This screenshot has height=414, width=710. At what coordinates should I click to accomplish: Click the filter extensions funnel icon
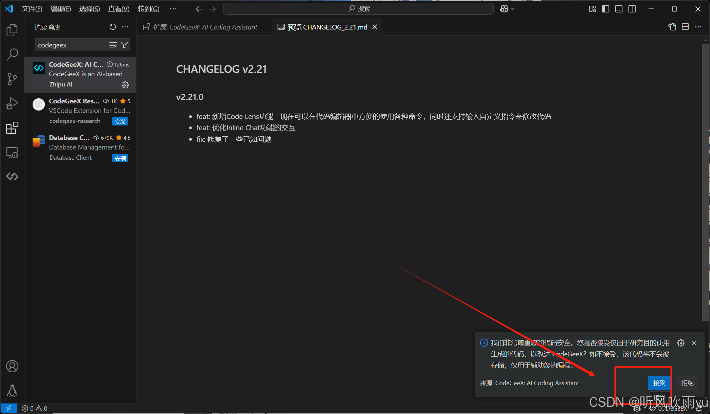coord(125,45)
